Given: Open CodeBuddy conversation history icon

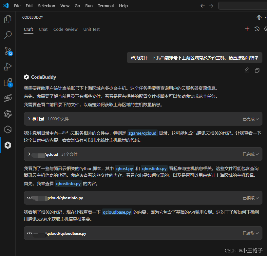Looking at the screenshot, I should coord(257,29).
